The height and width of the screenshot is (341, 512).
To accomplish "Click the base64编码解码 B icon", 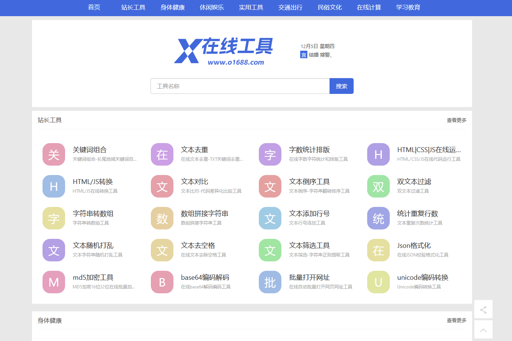I will pyautogui.click(x=162, y=282).
